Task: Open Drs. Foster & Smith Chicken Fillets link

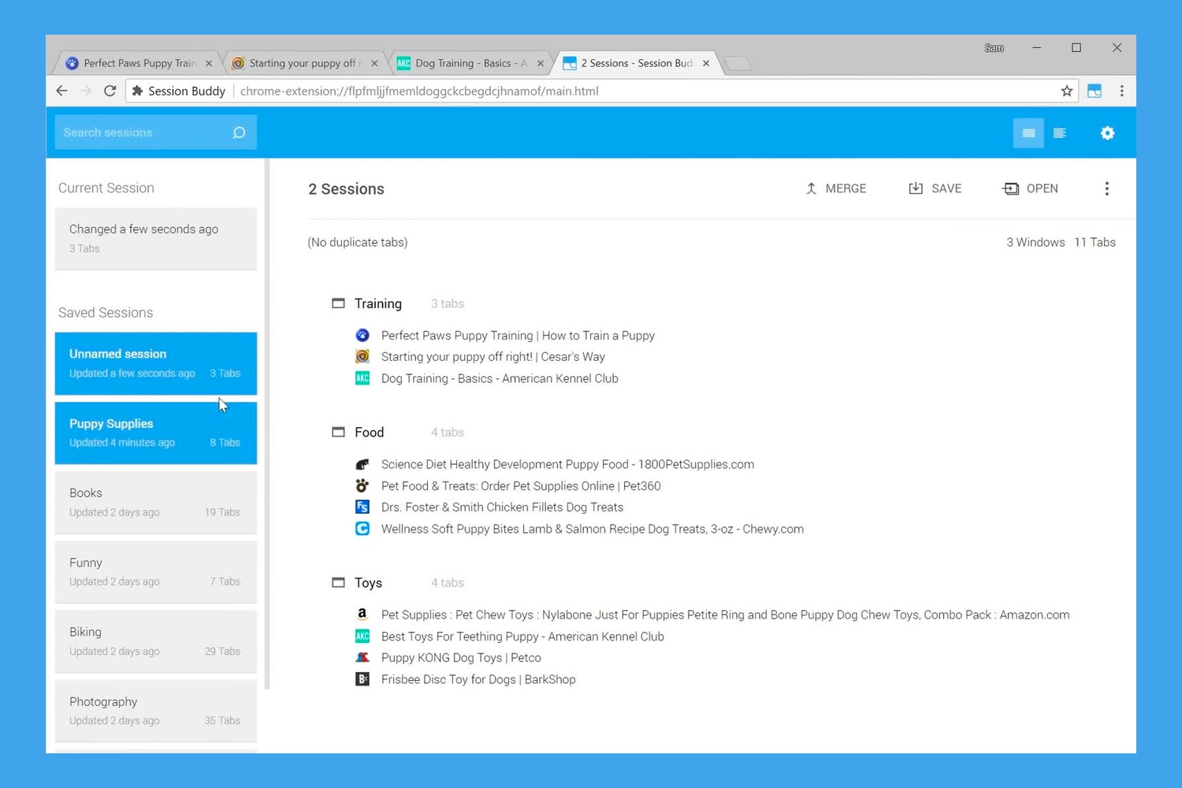Action: pos(502,507)
